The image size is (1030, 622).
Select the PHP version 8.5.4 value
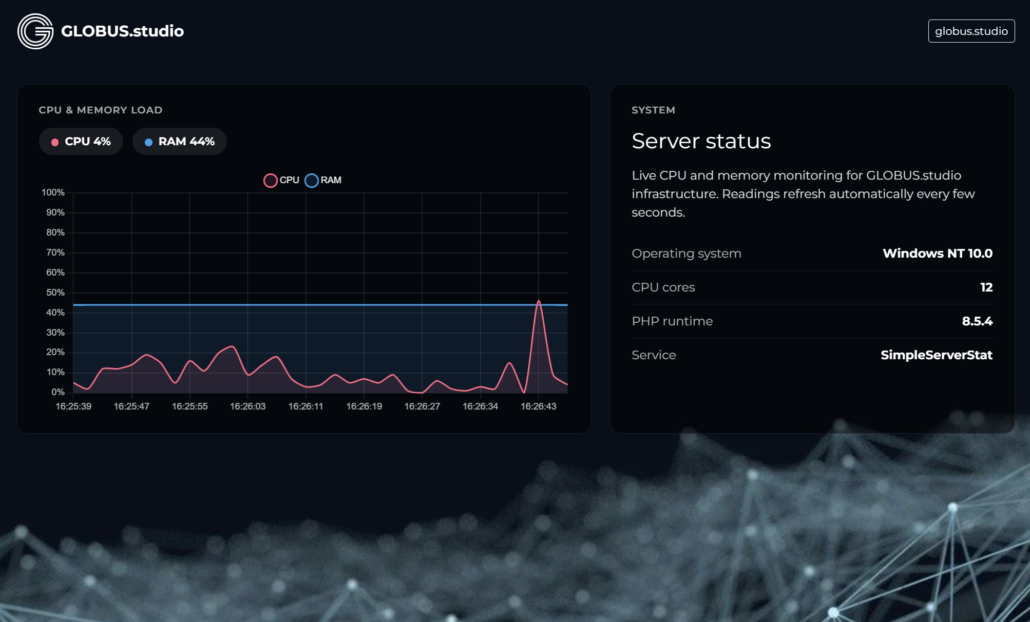pyautogui.click(x=977, y=321)
